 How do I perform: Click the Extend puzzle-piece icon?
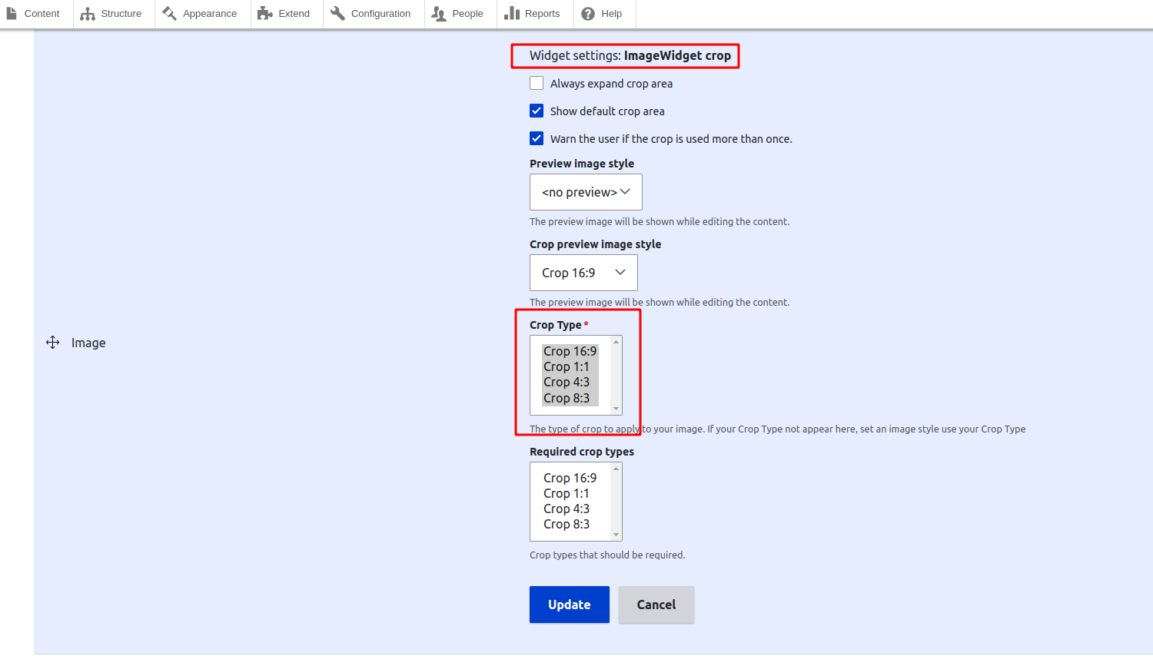pyautogui.click(x=265, y=13)
